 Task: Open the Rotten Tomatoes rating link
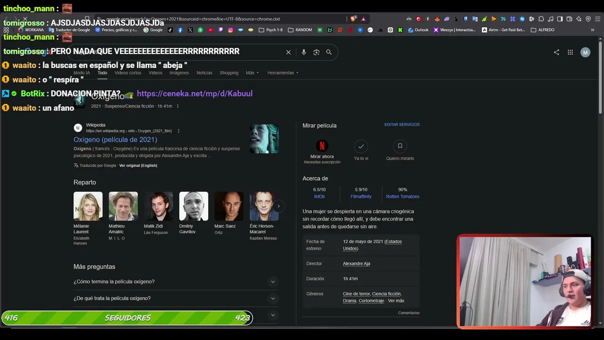[403, 196]
